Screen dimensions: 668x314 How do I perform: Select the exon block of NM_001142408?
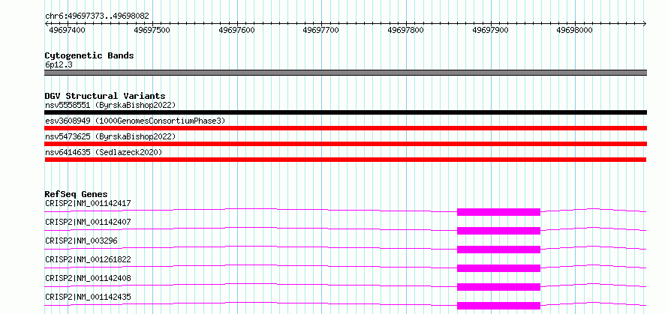[x=499, y=287]
